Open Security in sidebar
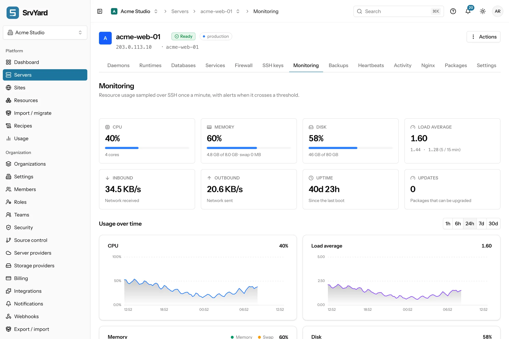Viewport: 509px width, 339px height. 45,228
